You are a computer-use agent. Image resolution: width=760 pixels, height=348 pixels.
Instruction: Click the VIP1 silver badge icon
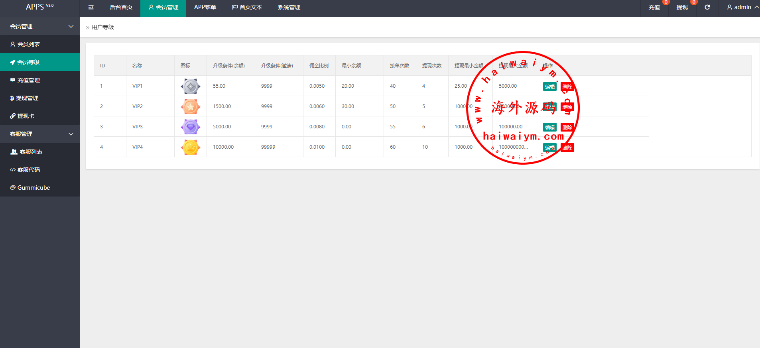(x=191, y=86)
